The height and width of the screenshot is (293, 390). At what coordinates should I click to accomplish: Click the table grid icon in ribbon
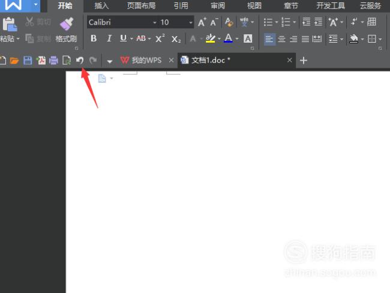(371, 22)
